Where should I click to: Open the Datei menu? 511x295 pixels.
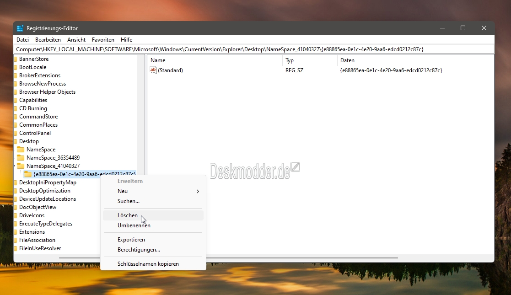(22, 39)
